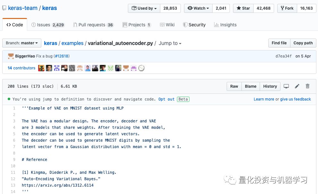Open pull request #12618 link
The width and height of the screenshot is (318, 194).
coord(62,56)
